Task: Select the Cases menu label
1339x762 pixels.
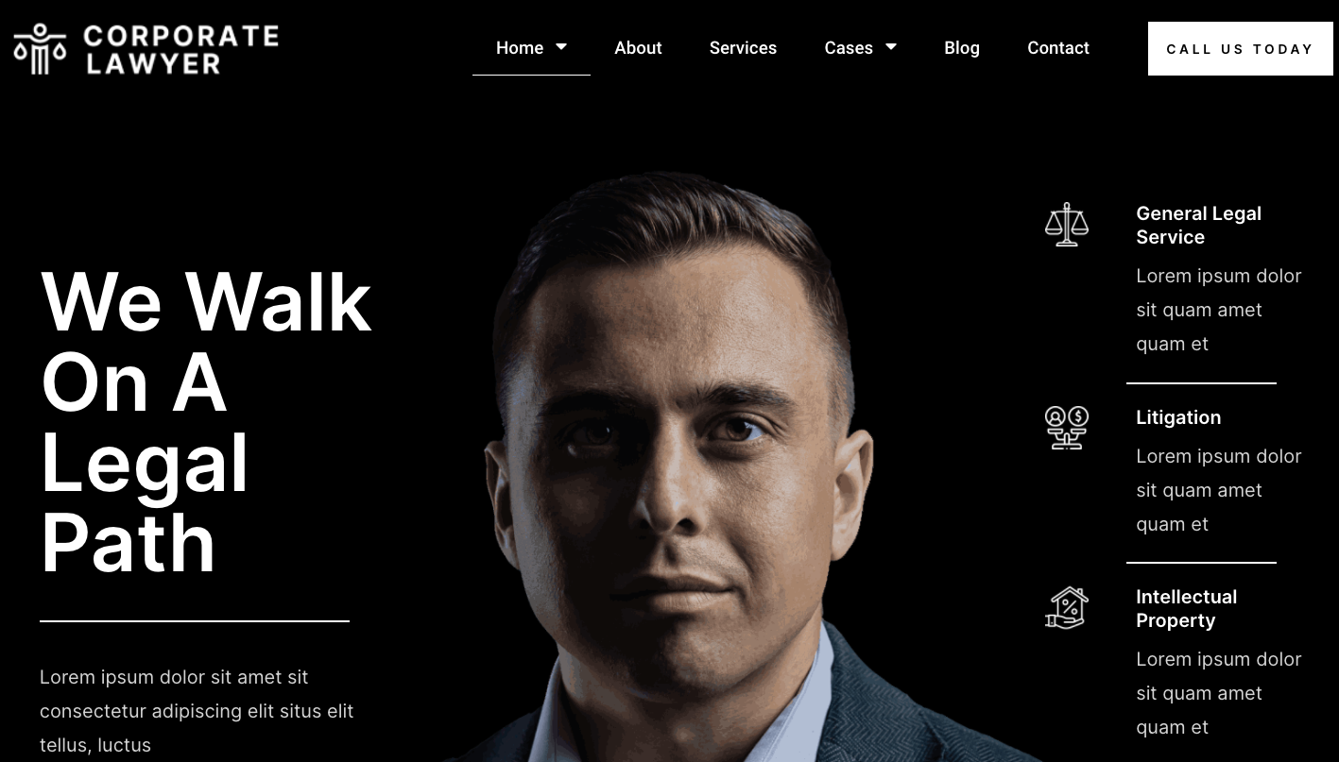Action: [x=849, y=48]
